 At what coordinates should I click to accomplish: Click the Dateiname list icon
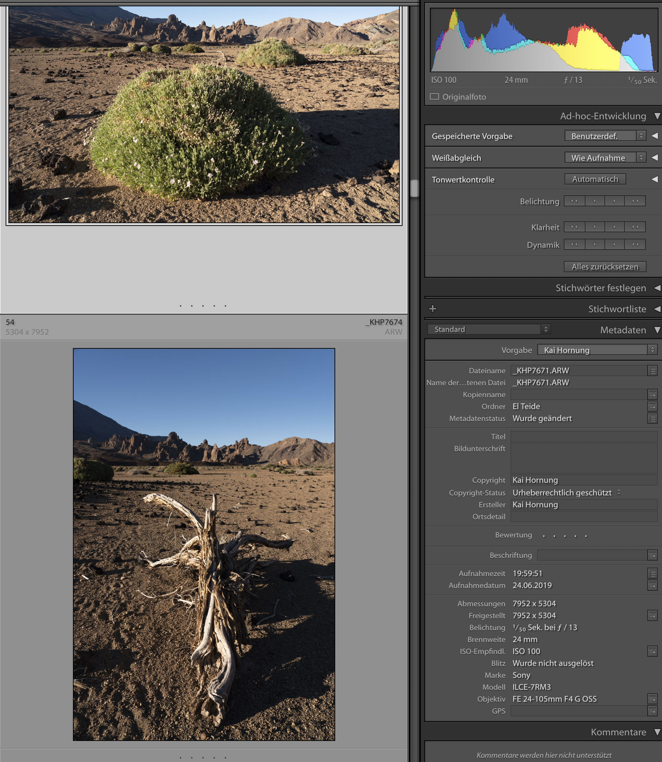tap(653, 371)
